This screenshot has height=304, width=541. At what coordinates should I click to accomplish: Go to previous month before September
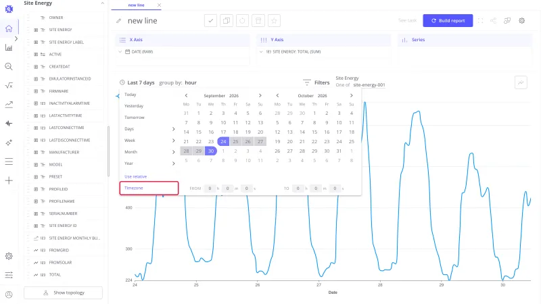[x=186, y=95]
